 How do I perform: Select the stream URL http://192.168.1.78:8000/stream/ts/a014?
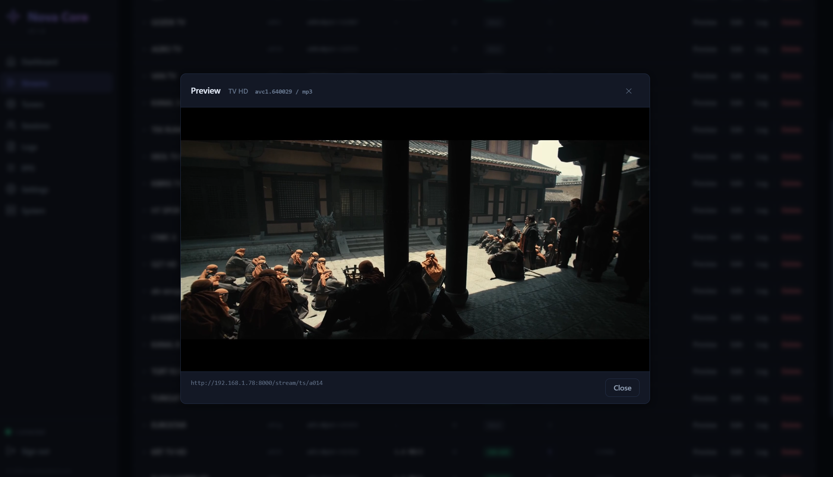click(256, 383)
